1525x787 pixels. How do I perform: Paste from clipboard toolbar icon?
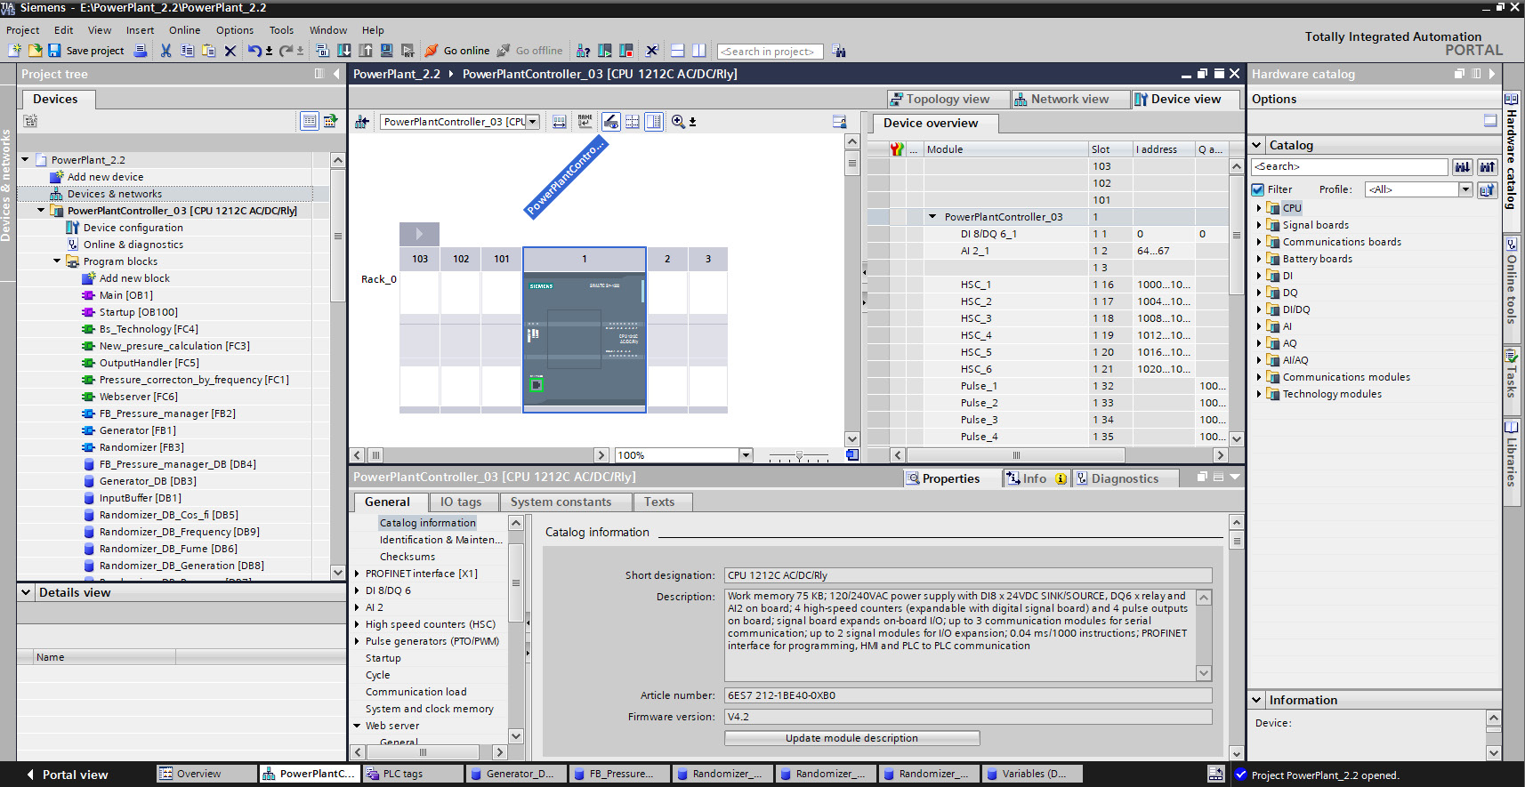coord(208,51)
